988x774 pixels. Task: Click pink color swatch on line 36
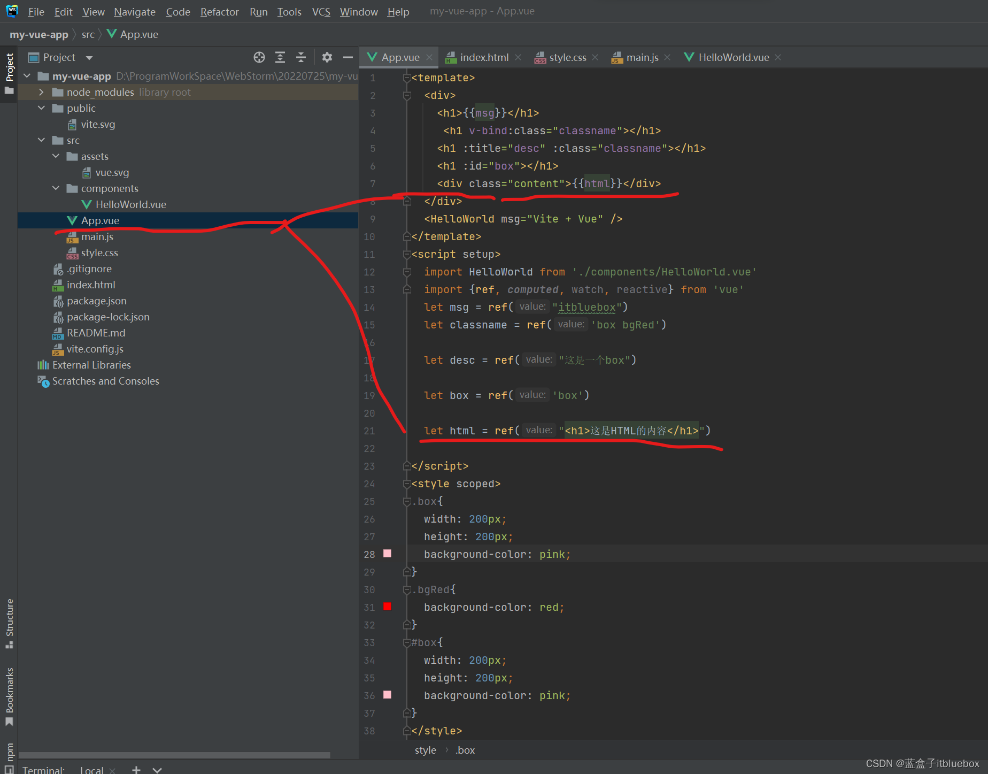tap(388, 695)
